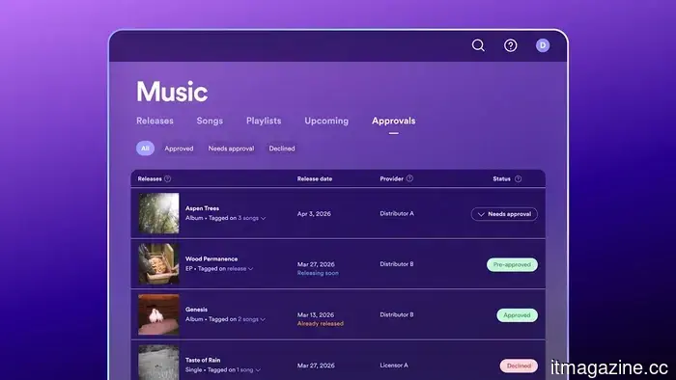Click the Releasing soon label
The width and height of the screenshot is (676, 380).
click(318, 273)
